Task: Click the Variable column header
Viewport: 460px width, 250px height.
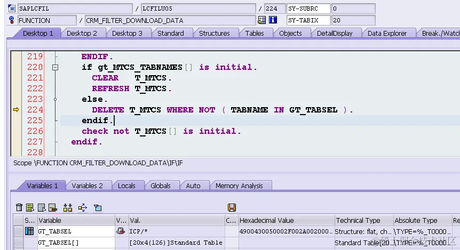Action: (x=76, y=220)
